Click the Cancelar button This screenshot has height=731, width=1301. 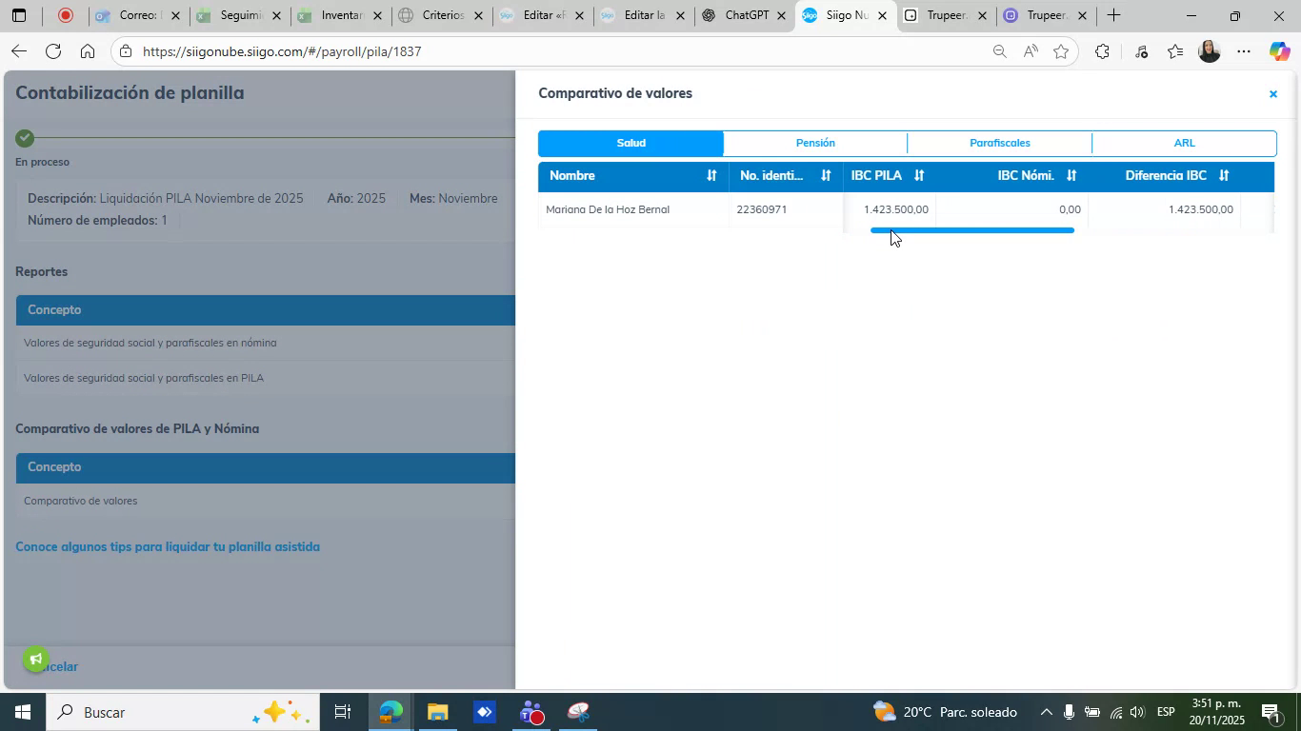tap(55, 666)
